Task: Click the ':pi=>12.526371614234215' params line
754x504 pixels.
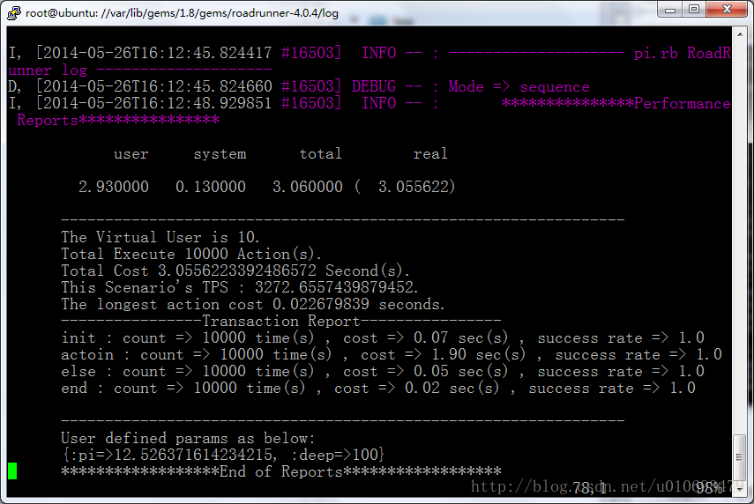Action: tap(223, 455)
